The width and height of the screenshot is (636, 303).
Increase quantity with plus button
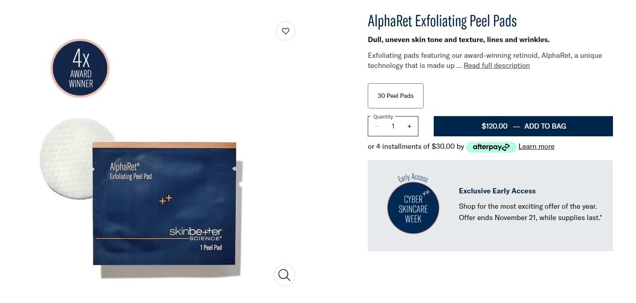point(409,126)
